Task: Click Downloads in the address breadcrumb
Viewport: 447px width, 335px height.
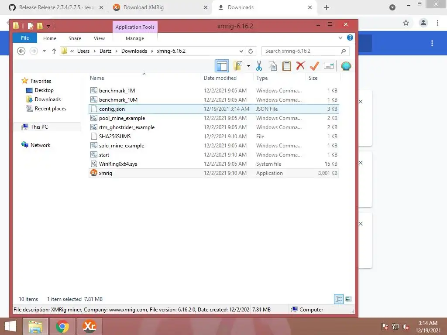Action: pos(134,51)
